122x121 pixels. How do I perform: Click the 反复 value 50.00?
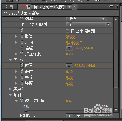pyautogui.click(x=70, y=37)
